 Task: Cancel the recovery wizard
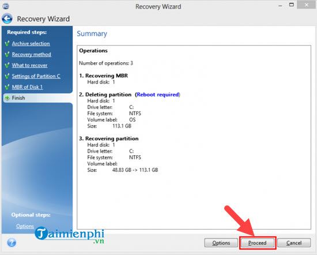coord(294,243)
